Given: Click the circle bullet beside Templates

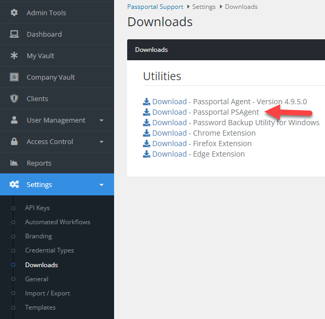Looking at the screenshot, I should click(x=13, y=307).
